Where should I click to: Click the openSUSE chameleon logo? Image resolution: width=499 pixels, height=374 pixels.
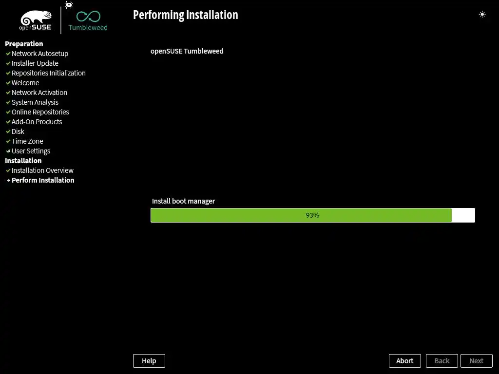36,20
